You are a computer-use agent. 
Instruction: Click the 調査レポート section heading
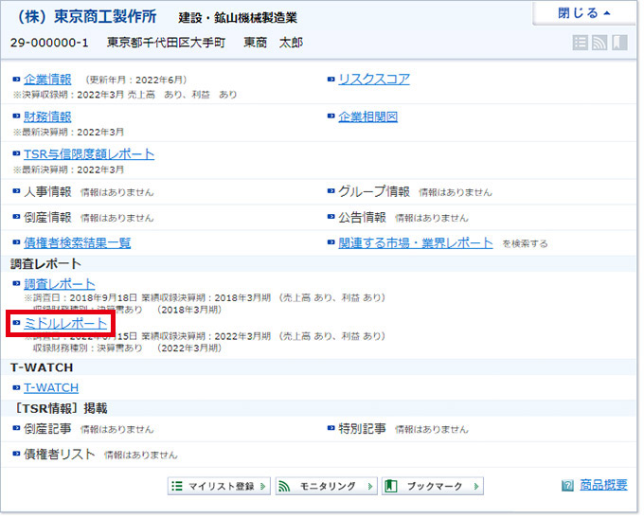[45, 263]
